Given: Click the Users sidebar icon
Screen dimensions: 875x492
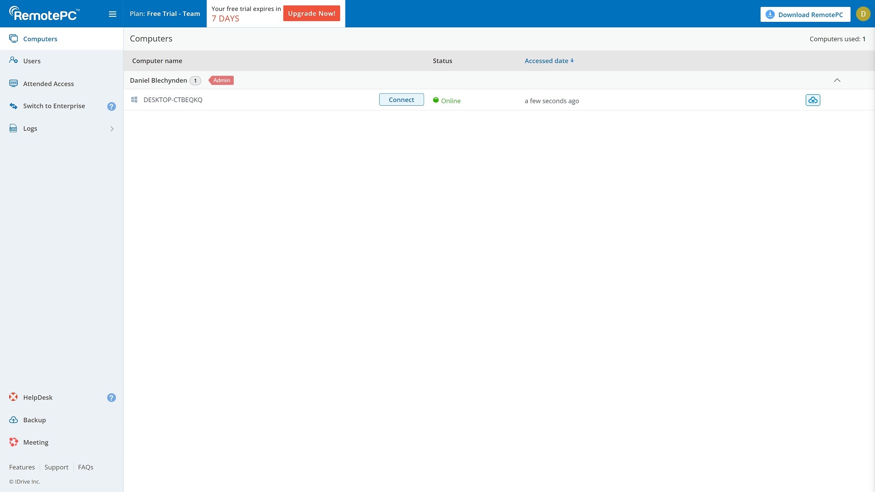Looking at the screenshot, I should [13, 61].
